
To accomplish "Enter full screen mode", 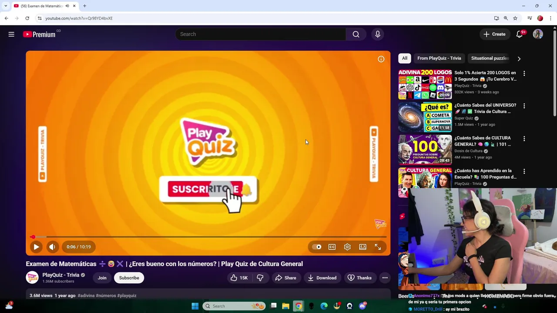I will 378,247.
